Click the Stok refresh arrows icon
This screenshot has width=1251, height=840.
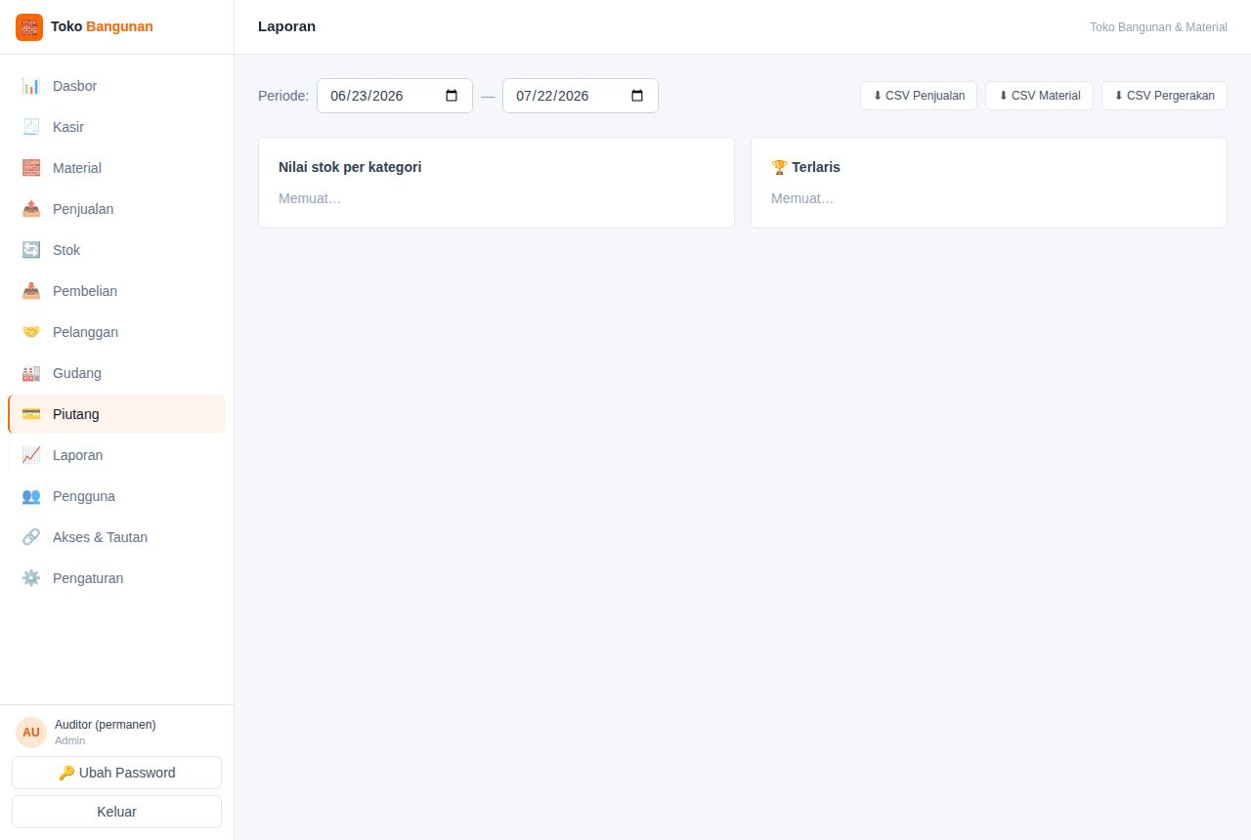click(31, 250)
